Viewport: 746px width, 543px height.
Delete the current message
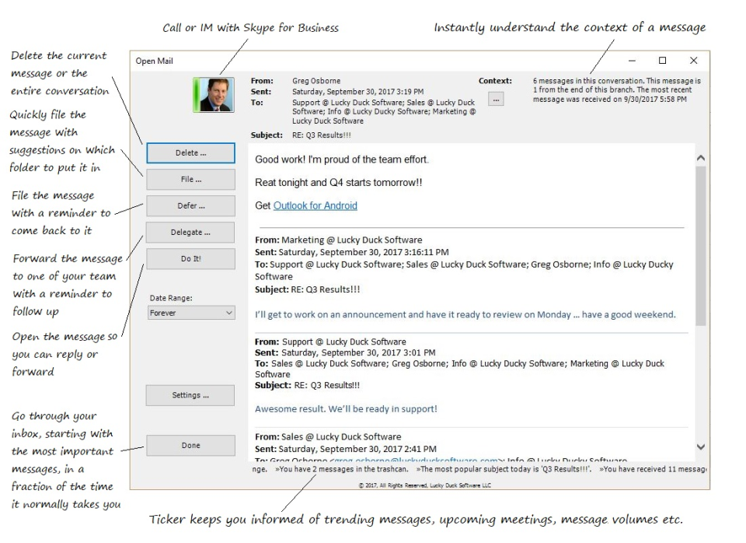(x=190, y=153)
